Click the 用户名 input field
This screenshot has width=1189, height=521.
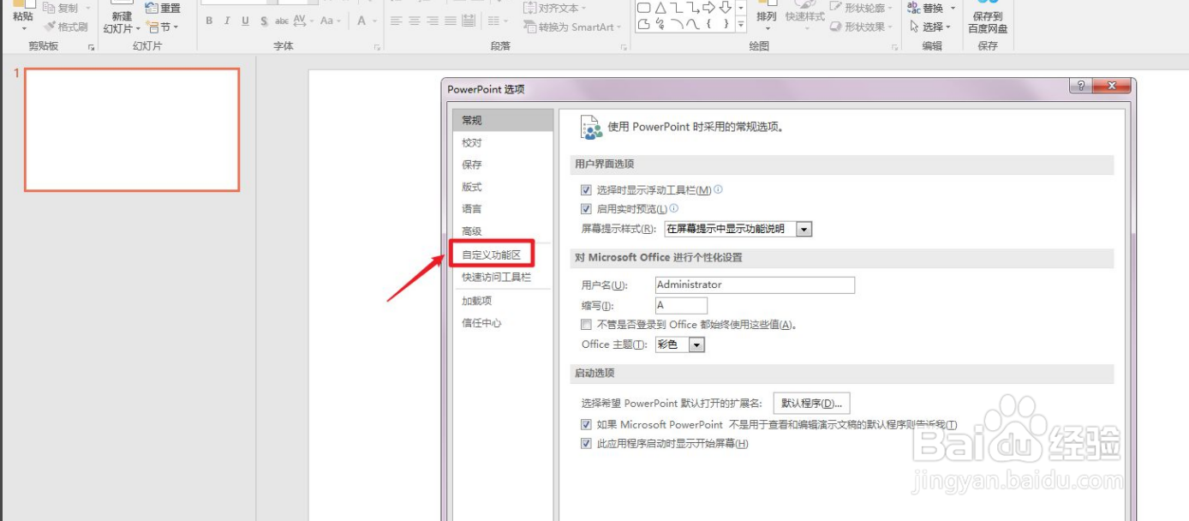pos(755,285)
